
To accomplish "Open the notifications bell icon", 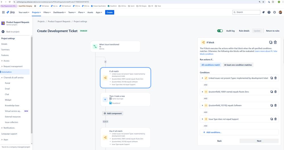I will [x=264, y=12].
